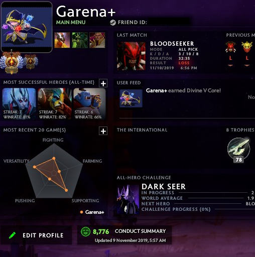Open second previous match hero icon
Image resolution: width=255 pixels, height=257 pixels.
pos(247,47)
